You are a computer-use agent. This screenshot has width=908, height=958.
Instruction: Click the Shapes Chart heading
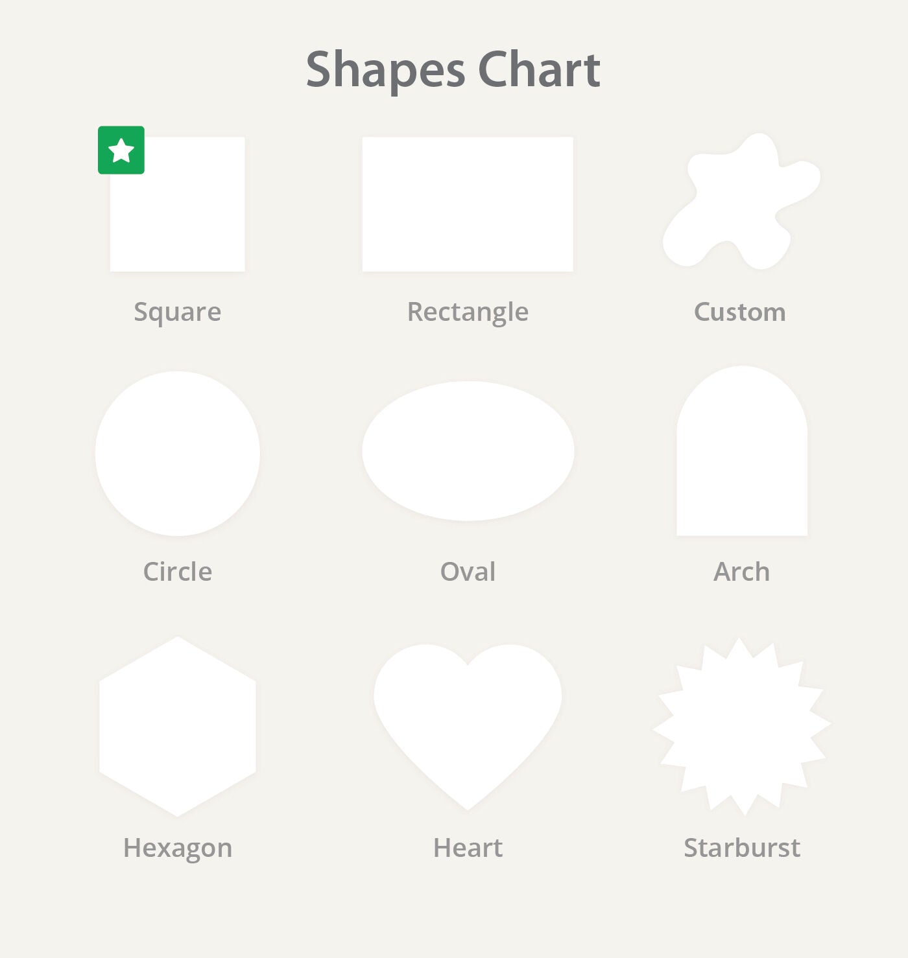pyautogui.click(x=453, y=70)
